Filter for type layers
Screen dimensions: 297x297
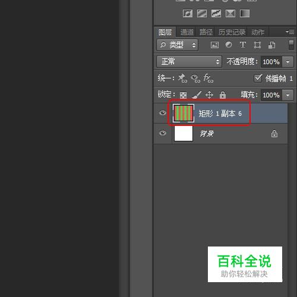243,45
